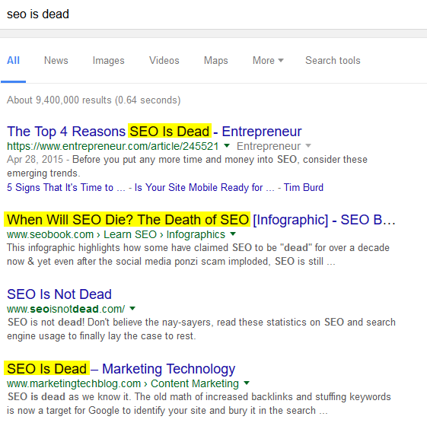Click the 'Apr 28, 2015' snippet text

(x=35, y=160)
